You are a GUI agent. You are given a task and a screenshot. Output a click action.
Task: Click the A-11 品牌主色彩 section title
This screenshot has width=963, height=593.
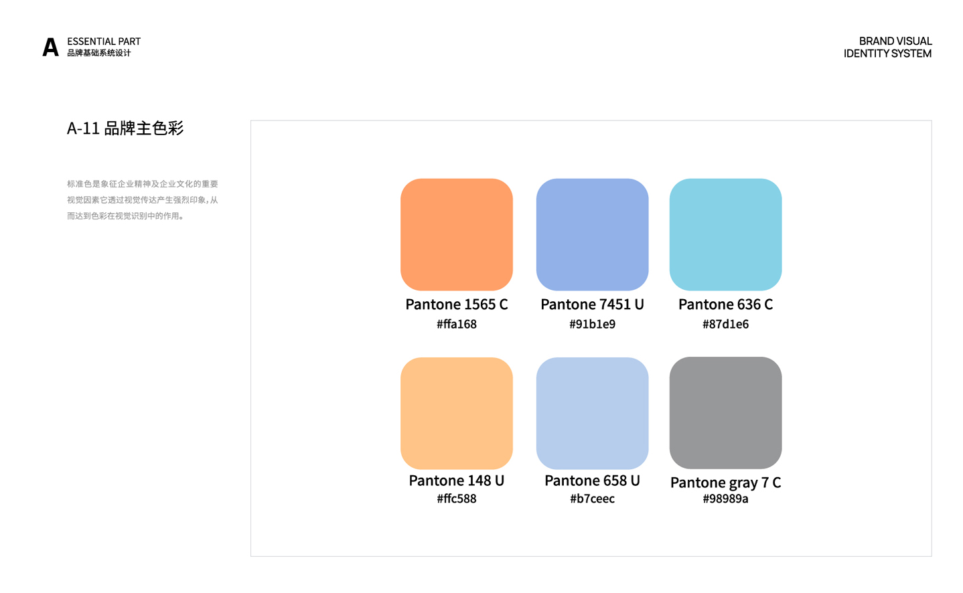[x=125, y=128]
